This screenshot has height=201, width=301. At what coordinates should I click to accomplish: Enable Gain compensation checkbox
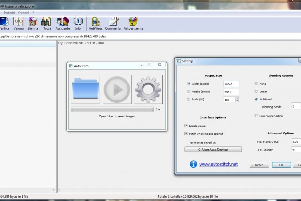click(256, 116)
